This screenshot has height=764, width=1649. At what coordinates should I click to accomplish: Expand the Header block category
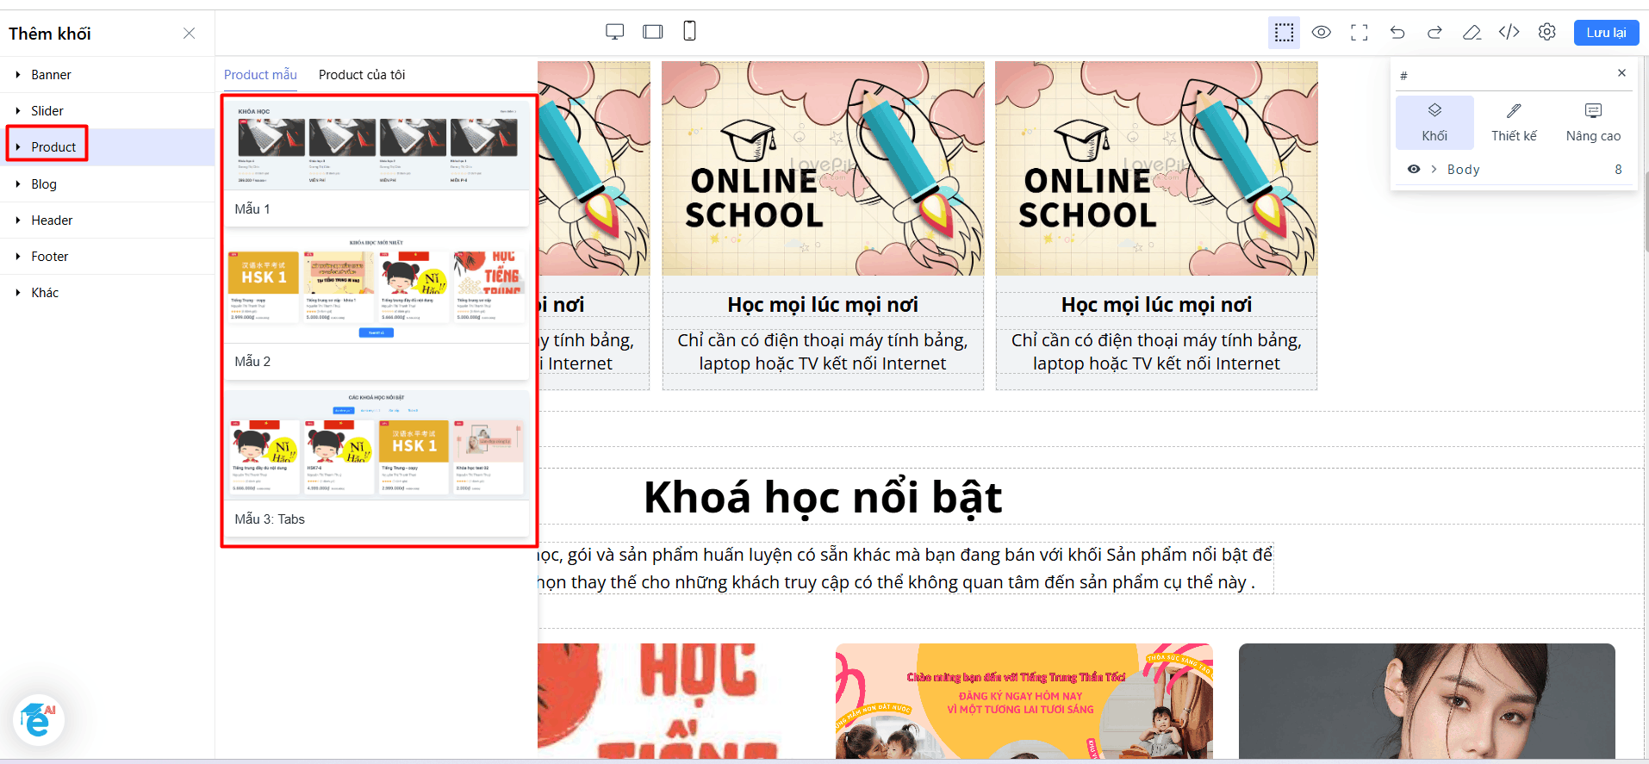[107, 220]
